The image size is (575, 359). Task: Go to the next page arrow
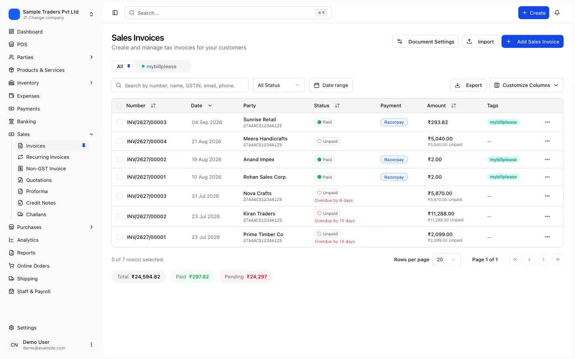click(x=543, y=259)
